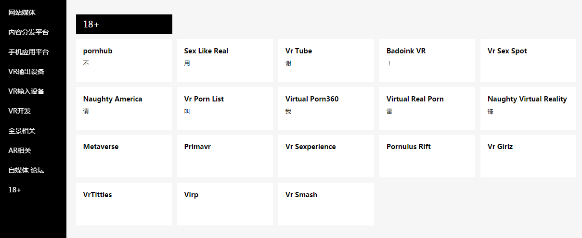Go to 自媒体 论坛 section
This screenshot has height=238, width=582.
(26, 170)
